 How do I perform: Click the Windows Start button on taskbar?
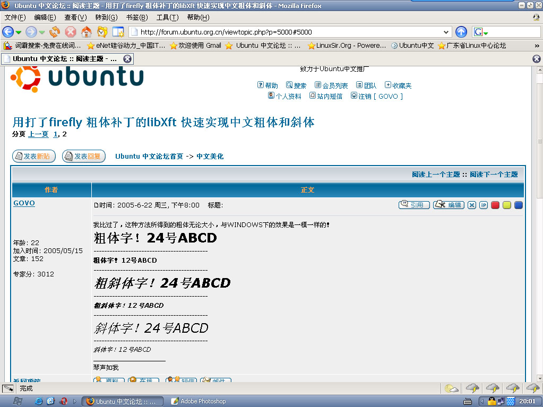pos(17,401)
